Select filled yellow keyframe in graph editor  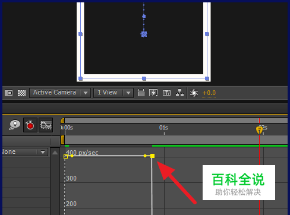click(x=152, y=156)
